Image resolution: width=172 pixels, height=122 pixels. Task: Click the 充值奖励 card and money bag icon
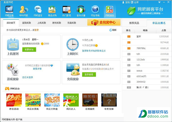73,69
